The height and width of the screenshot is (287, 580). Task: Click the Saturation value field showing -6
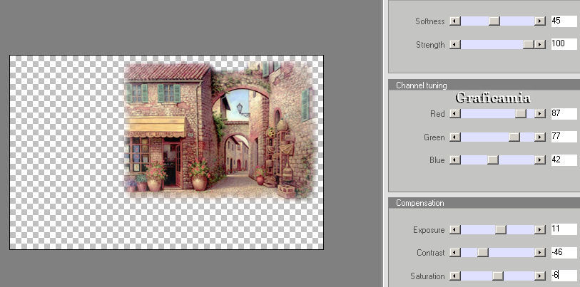(x=564, y=276)
